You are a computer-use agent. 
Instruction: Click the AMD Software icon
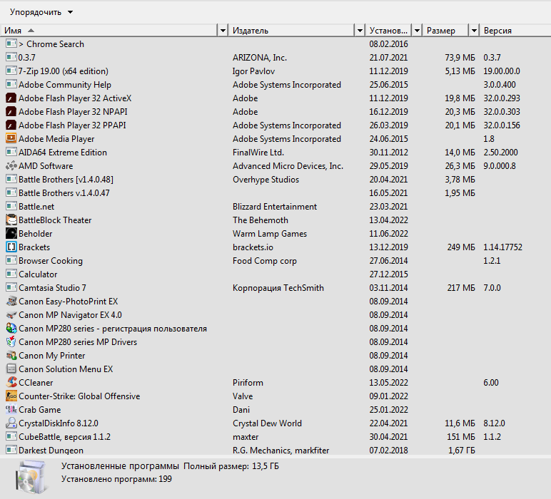tap(11, 165)
